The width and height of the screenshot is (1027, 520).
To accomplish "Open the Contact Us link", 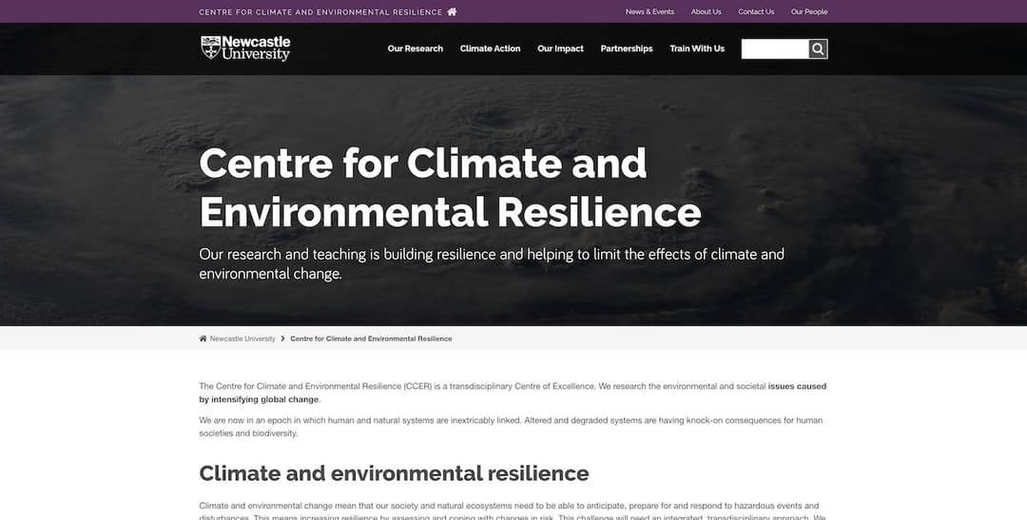I will [756, 12].
